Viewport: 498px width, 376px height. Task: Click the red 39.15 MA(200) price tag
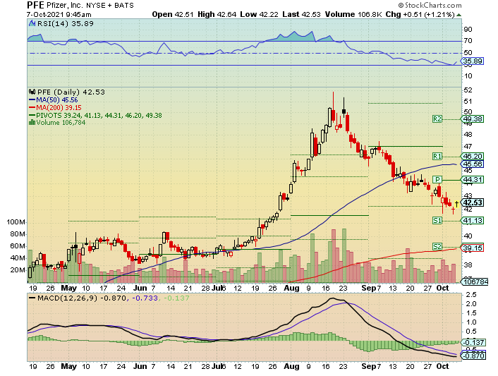pos(473,248)
